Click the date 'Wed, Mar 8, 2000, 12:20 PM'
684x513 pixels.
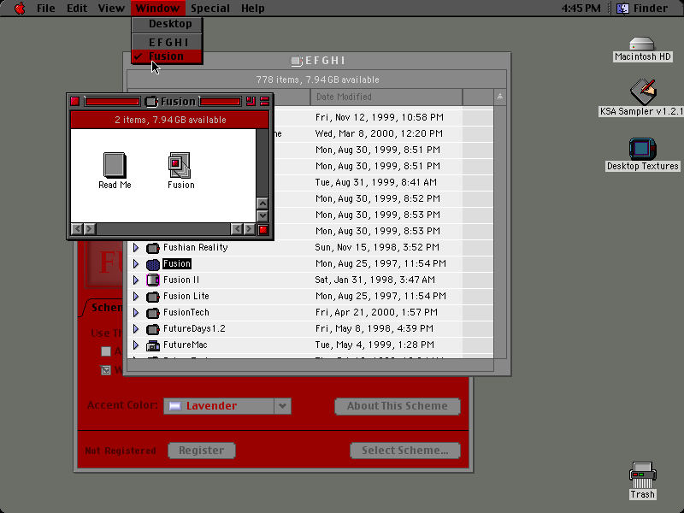tap(379, 134)
